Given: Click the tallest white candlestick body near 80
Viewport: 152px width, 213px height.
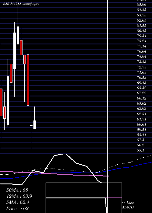Looking at the screenshot, I should [15, 51].
